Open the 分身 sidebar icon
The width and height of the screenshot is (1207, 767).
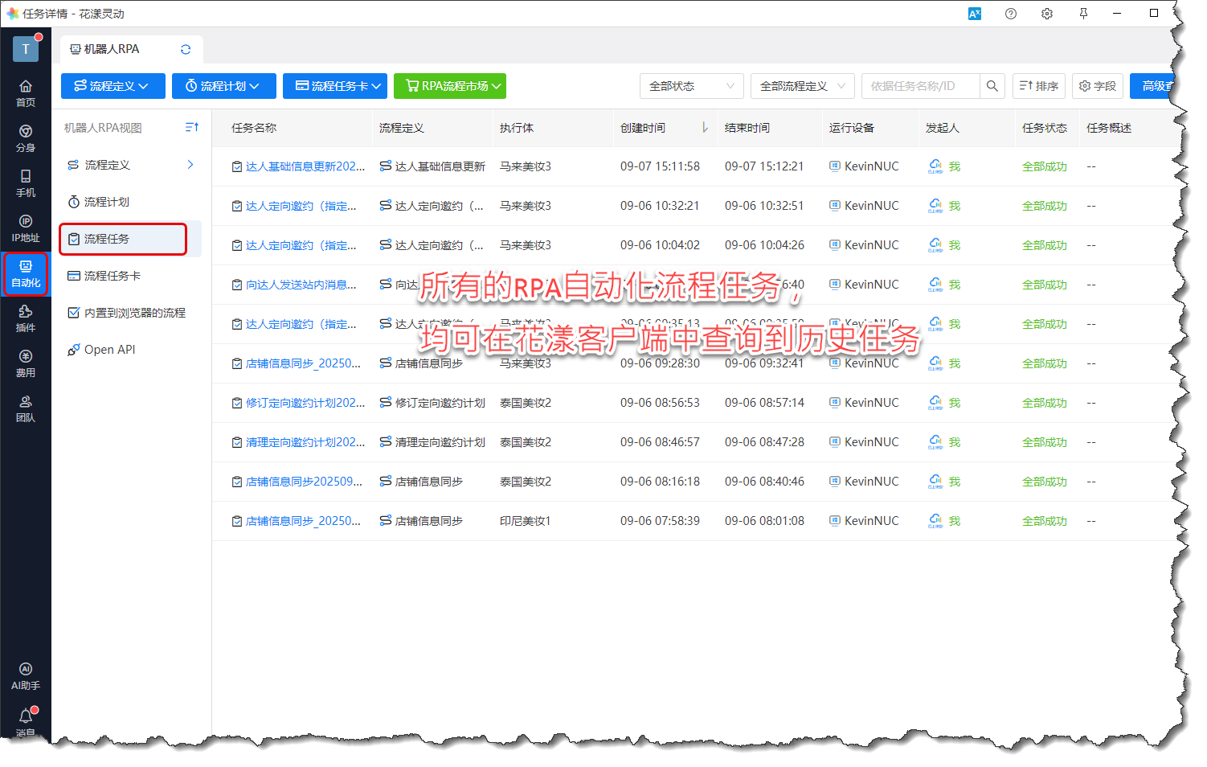pos(26,137)
